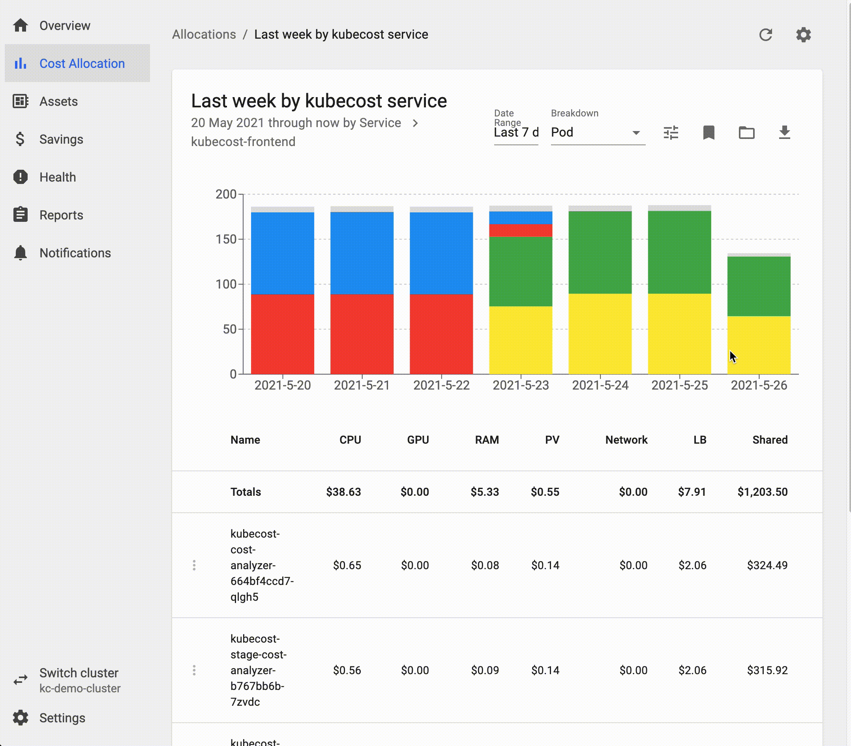The image size is (851, 746).
Task: Open the filter/edit report sliders icon
Action: point(671,133)
